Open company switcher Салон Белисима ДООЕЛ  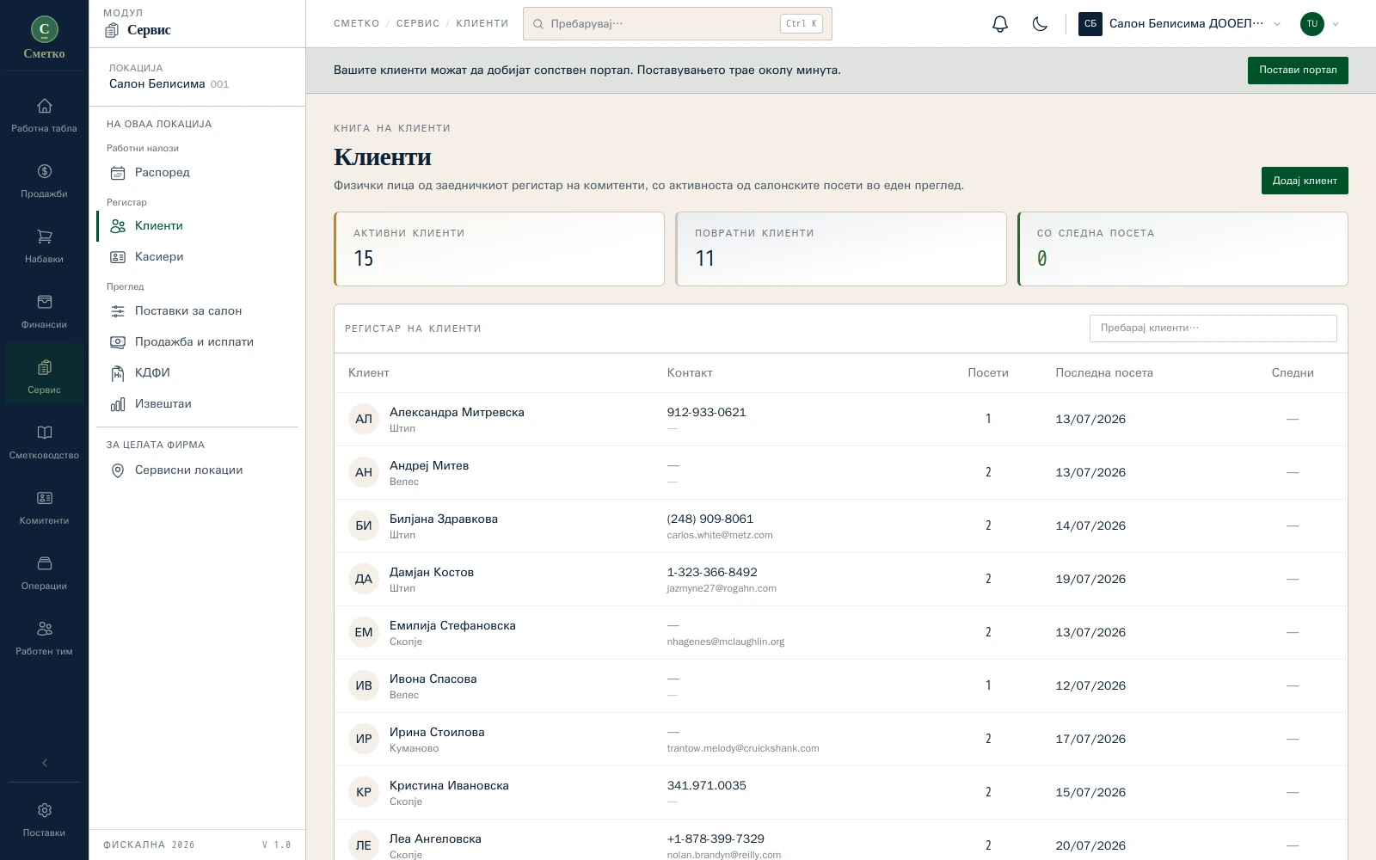[1179, 24]
